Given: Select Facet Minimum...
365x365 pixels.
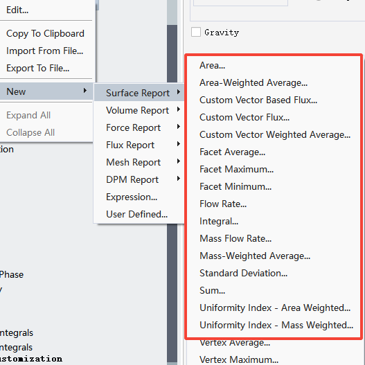Looking at the screenshot, I should (235, 187).
